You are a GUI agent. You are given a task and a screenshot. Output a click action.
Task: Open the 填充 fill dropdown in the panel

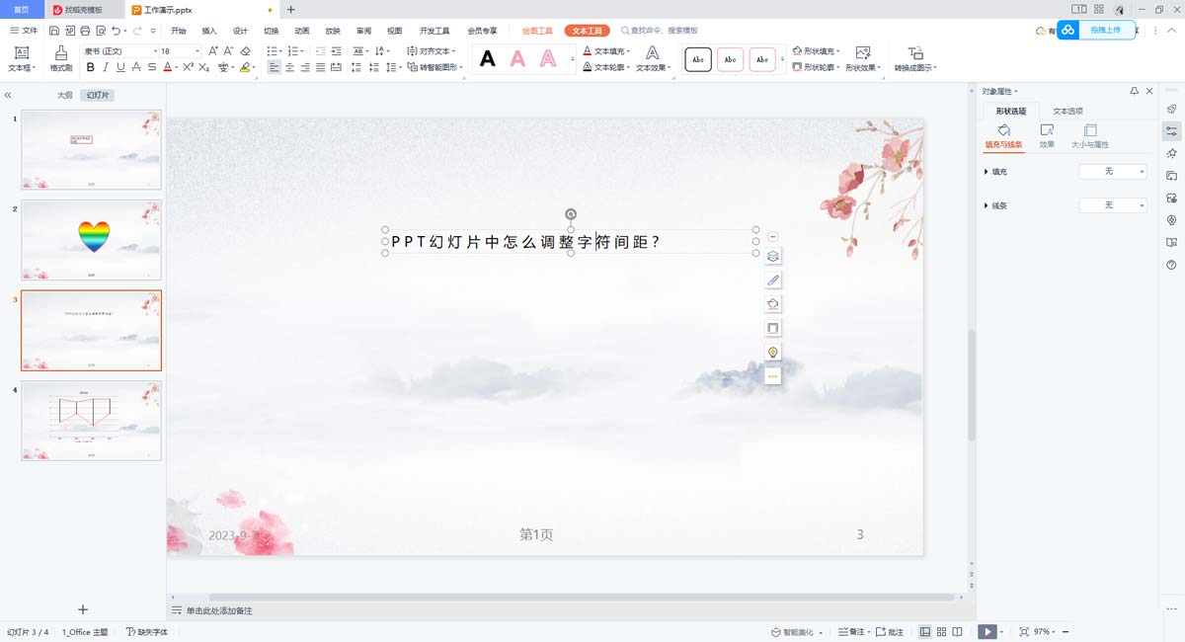tap(1113, 172)
